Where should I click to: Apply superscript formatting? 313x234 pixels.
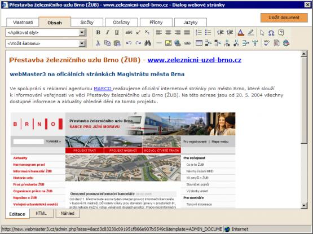click(138, 32)
